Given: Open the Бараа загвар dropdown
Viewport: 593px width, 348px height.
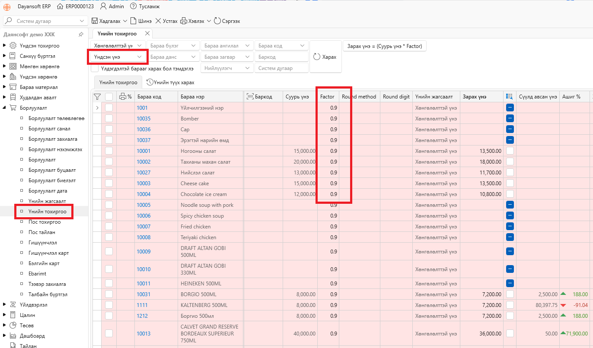Looking at the screenshot, I should 227,57.
